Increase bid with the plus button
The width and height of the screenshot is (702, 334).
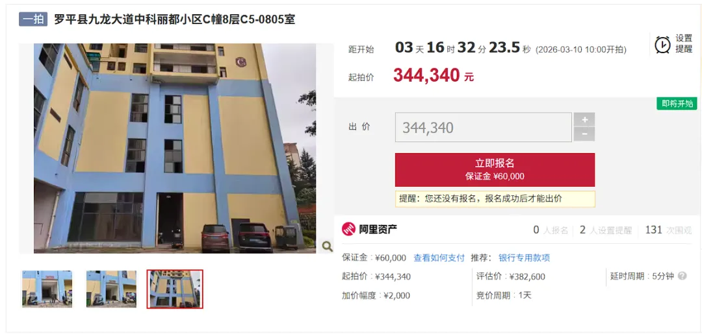point(584,120)
